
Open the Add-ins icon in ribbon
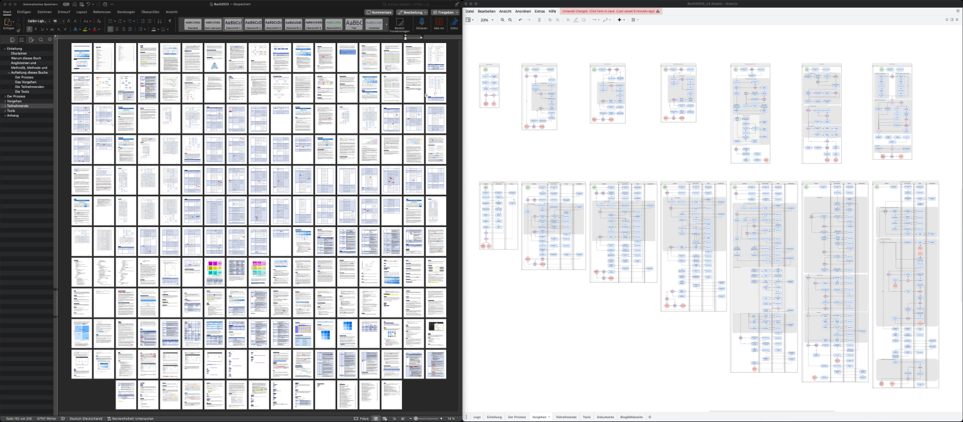(438, 22)
